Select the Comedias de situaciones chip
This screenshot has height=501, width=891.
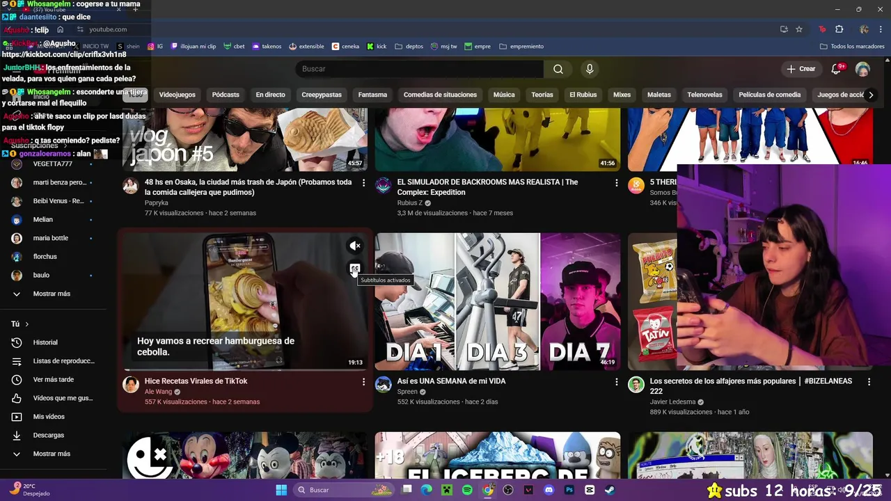440,95
